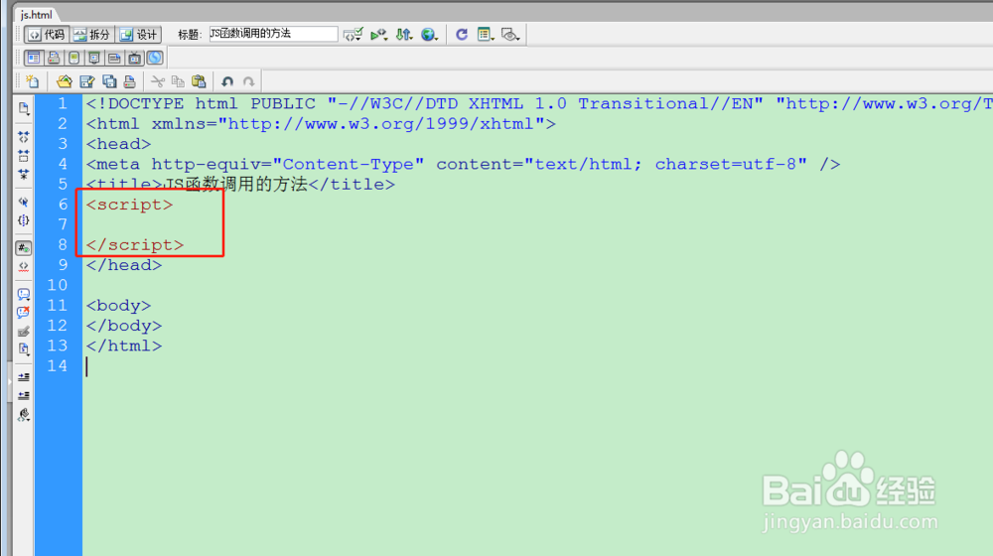The height and width of the screenshot is (556, 993).
Task: Click the Wrap Tag icon
Action: click(24, 332)
